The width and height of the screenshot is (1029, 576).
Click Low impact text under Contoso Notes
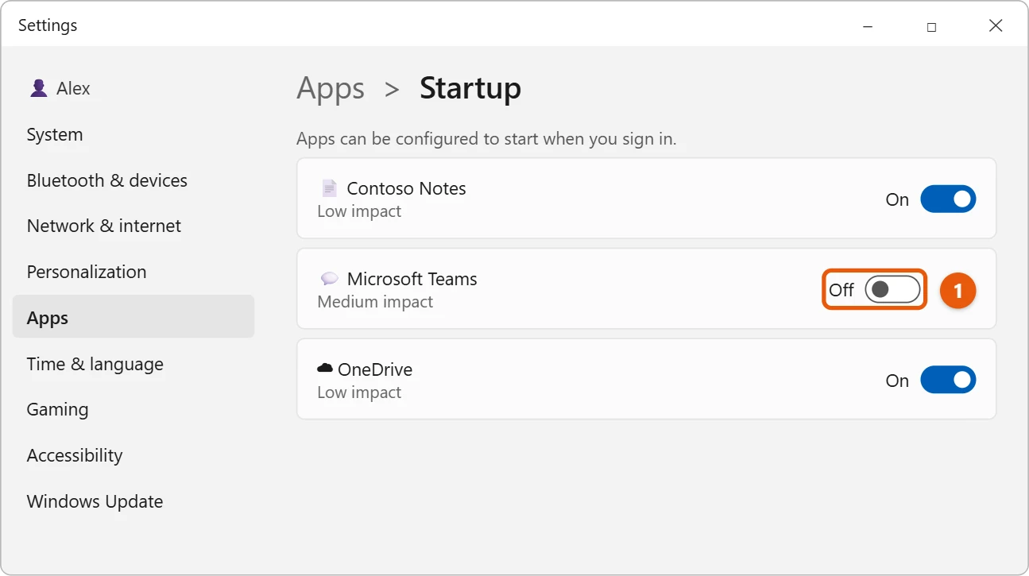pos(359,211)
